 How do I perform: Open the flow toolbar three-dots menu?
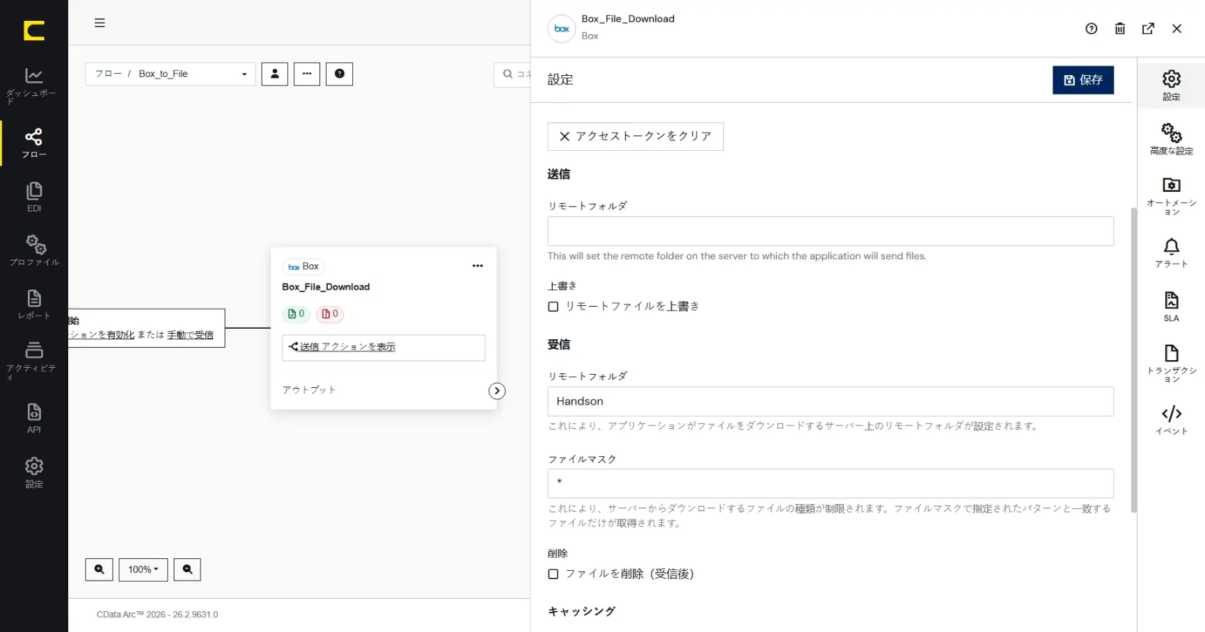click(307, 74)
